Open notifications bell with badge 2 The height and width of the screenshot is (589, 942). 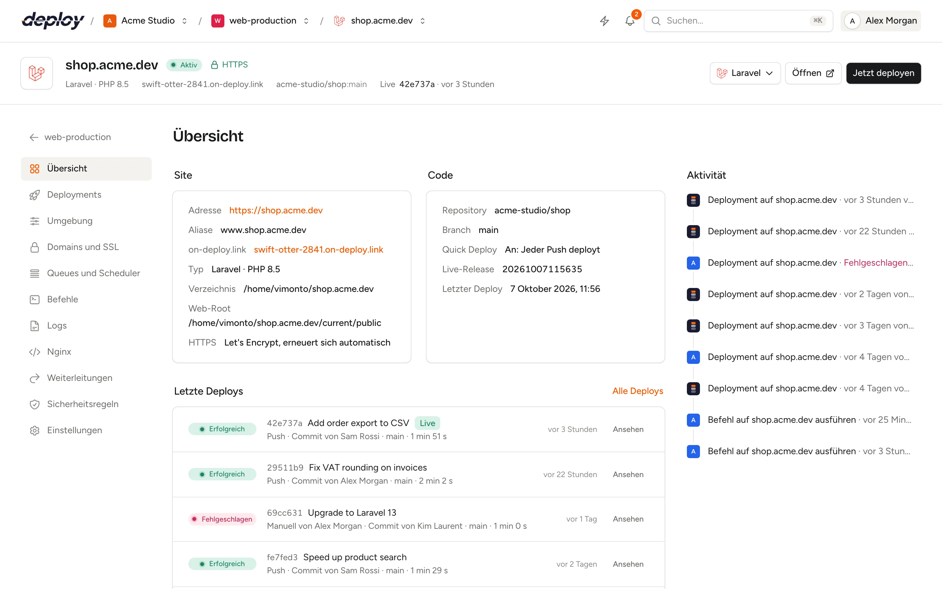click(x=630, y=21)
